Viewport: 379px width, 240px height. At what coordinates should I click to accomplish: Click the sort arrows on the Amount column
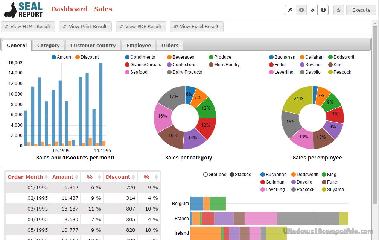point(76,177)
